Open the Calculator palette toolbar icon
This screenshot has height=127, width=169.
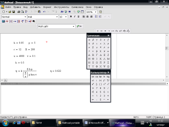point(3,21)
